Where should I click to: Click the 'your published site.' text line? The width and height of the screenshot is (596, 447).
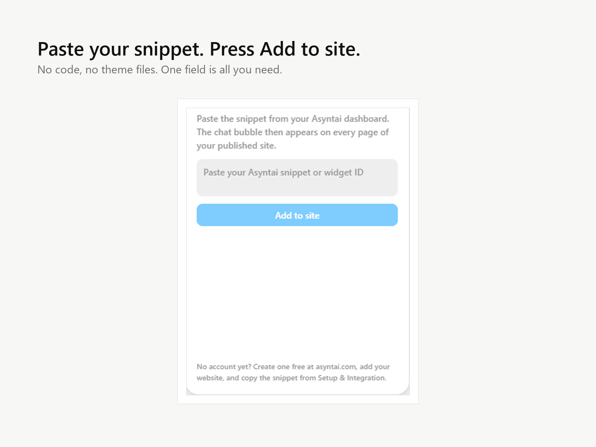[x=236, y=146]
